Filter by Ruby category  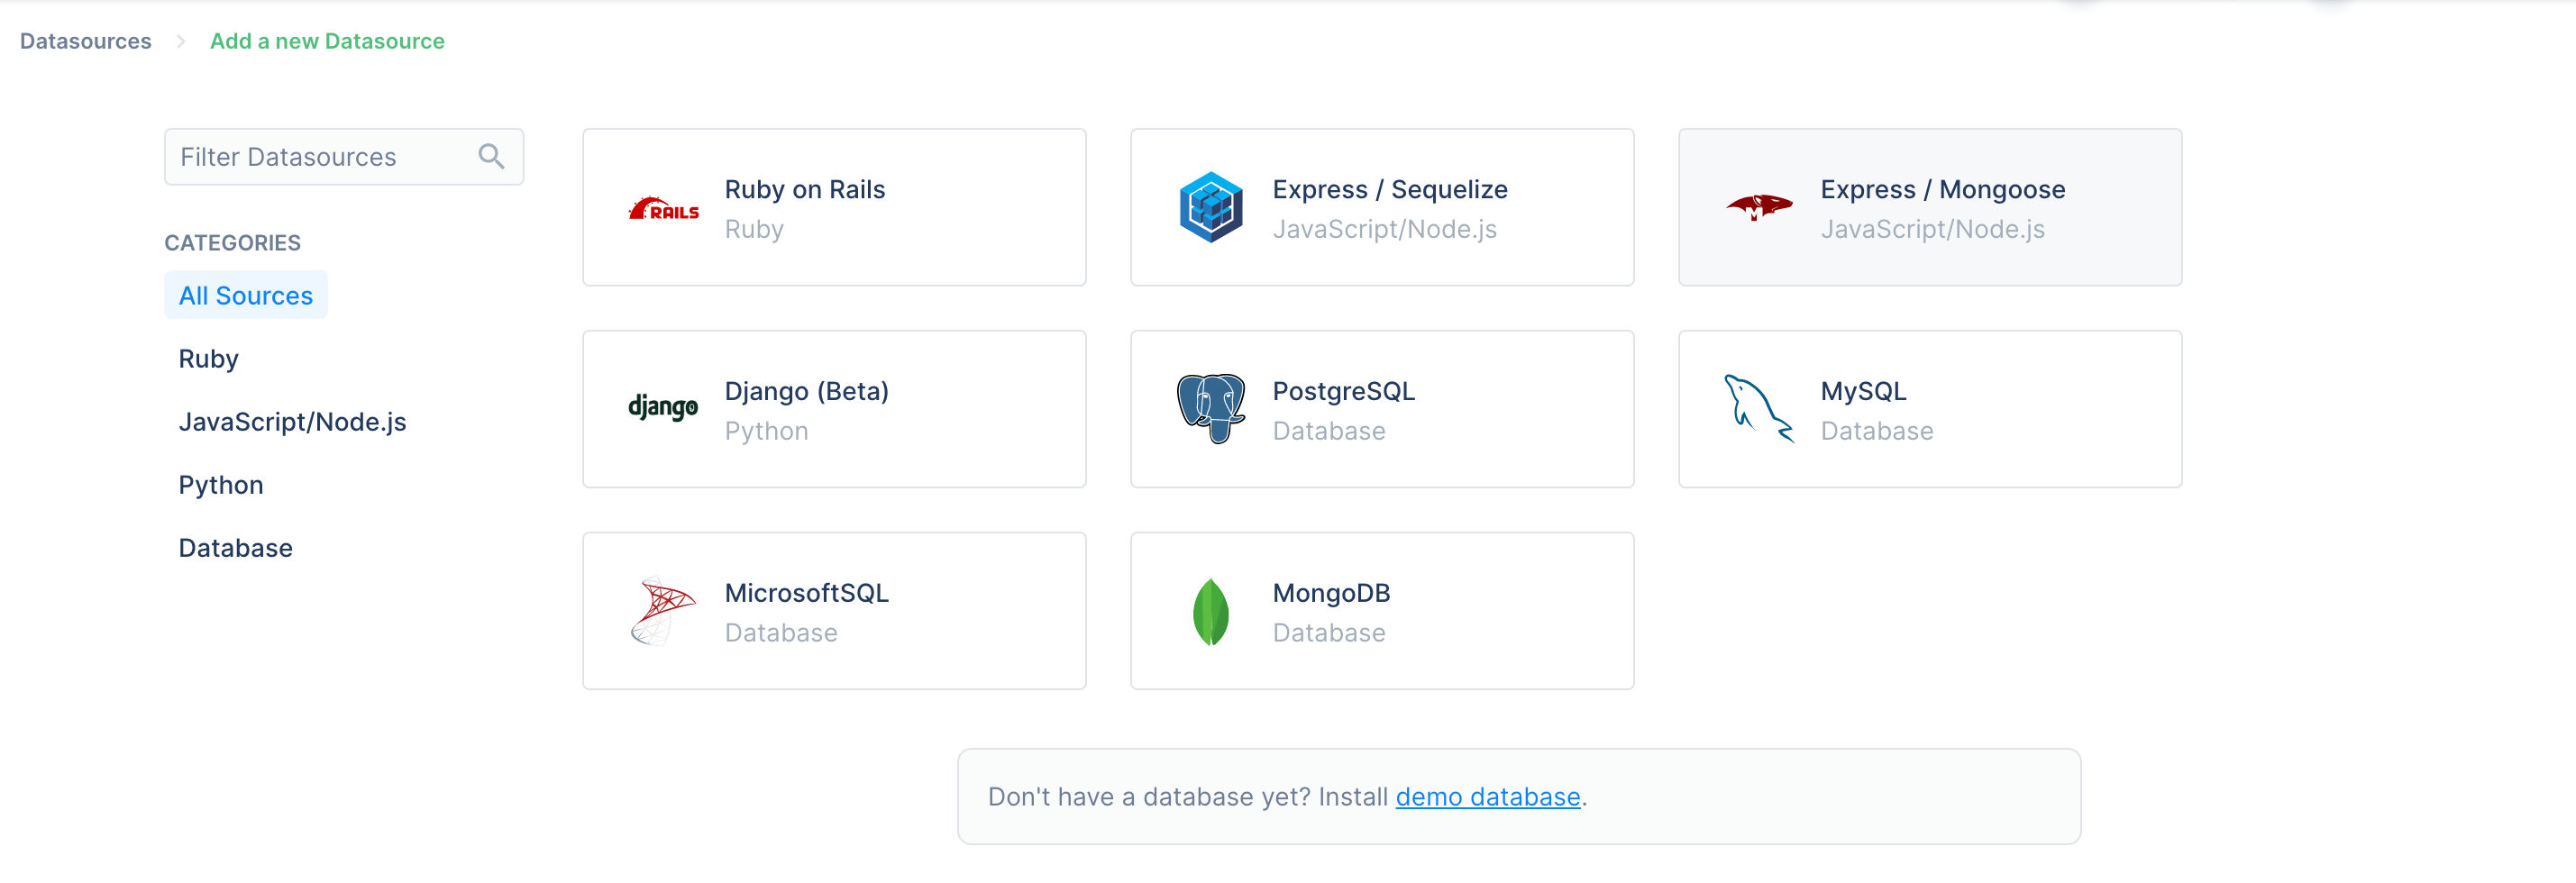click(x=208, y=359)
